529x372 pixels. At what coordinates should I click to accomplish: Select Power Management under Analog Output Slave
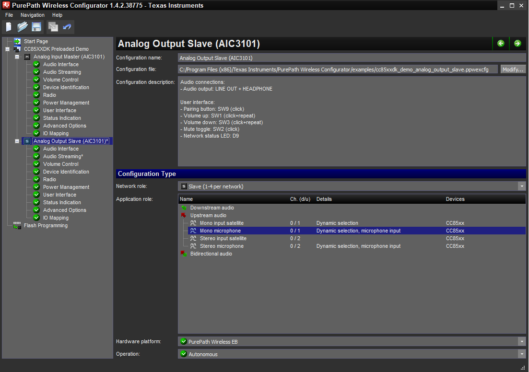coord(66,187)
